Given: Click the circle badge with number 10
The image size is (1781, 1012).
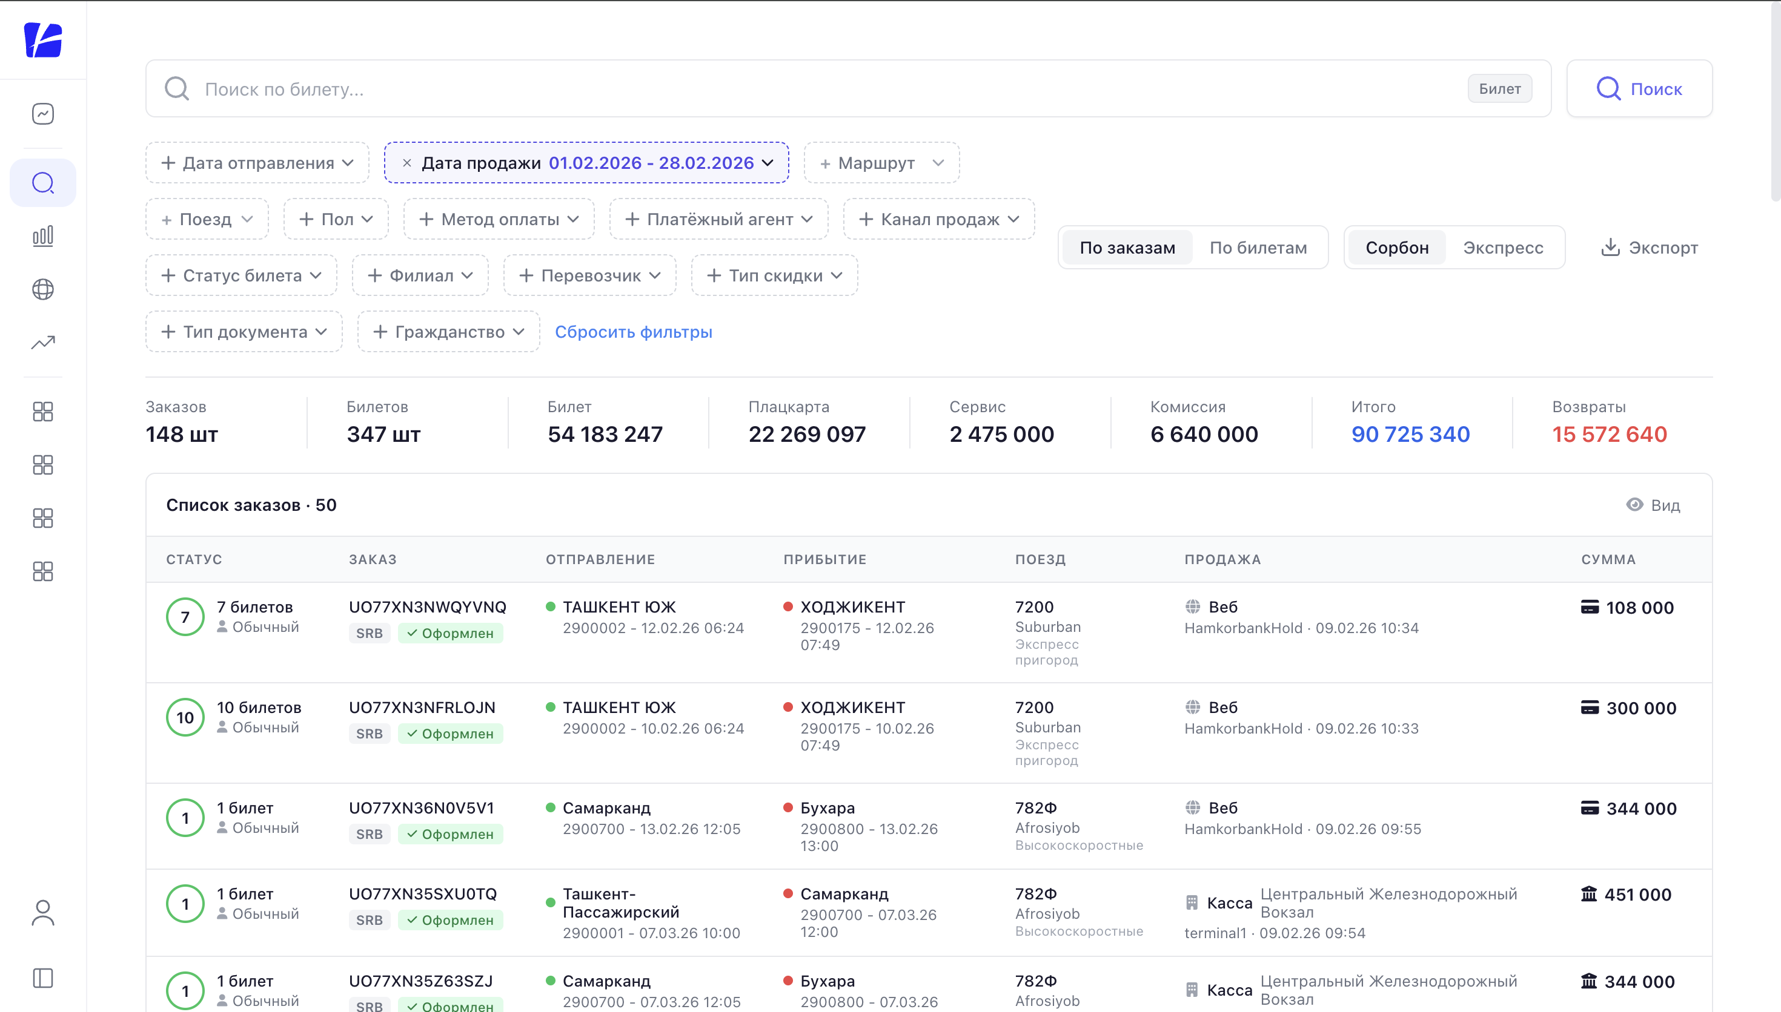Looking at the screenshot, I should coord(185,717).
